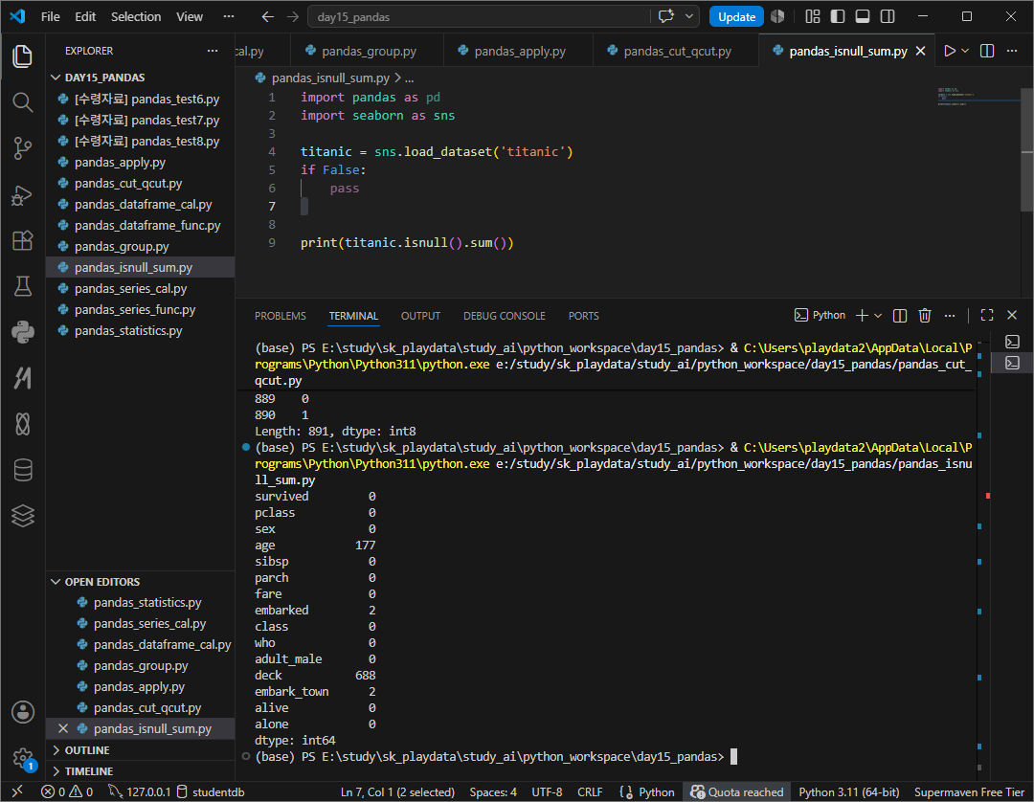Open the new terminal launch profile dropdown
Image resolution: width=1034 pixels, height=802 pixels.
coord(878,316)
